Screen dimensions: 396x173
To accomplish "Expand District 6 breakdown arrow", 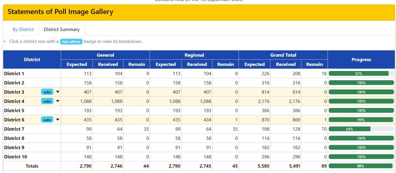I will click(x=58, y=120).
